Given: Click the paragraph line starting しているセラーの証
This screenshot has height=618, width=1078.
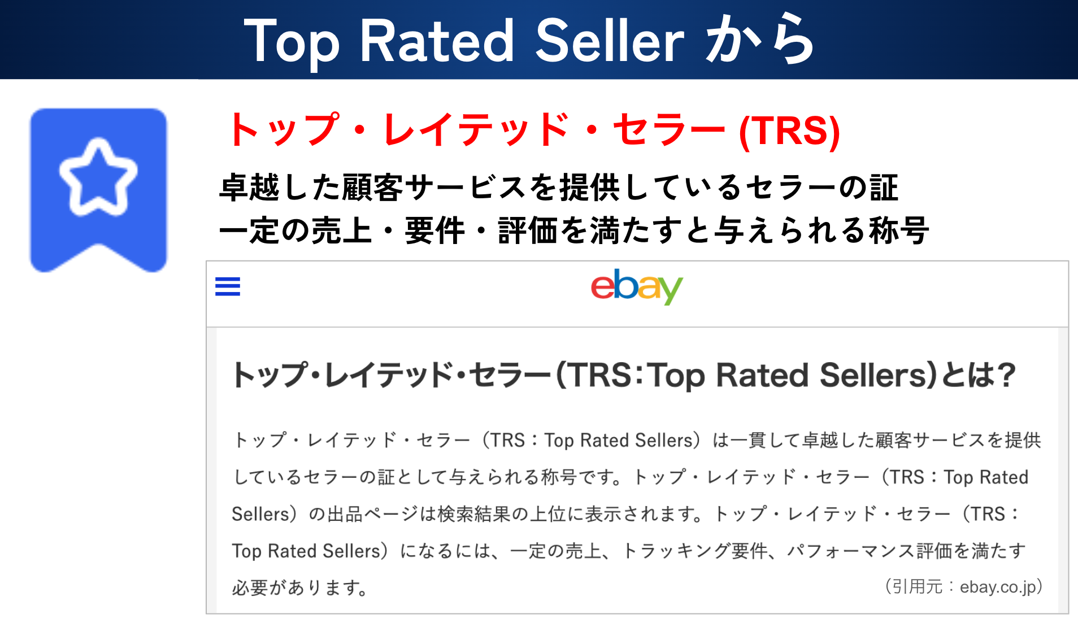Looking at the screenshot, I should tap(630, 477).
